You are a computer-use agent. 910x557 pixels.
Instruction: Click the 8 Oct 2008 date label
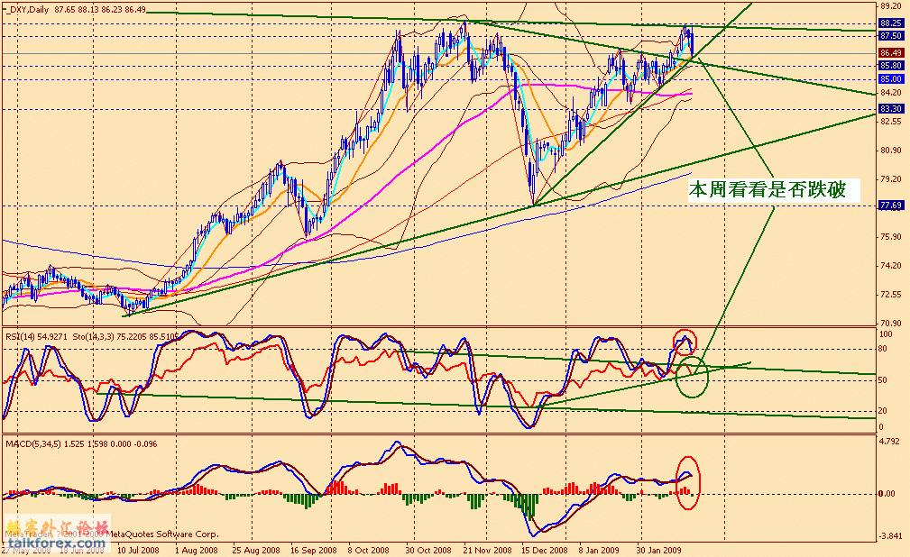tap(369, 550)
